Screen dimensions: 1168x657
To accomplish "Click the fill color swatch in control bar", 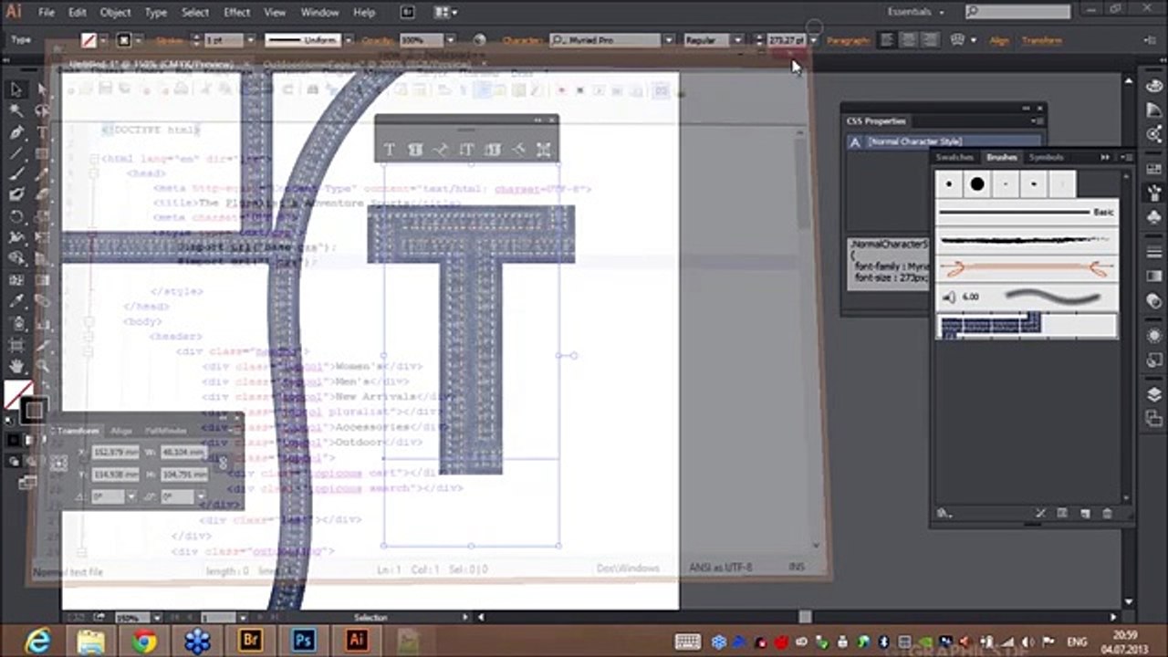I will pos(89,40).
